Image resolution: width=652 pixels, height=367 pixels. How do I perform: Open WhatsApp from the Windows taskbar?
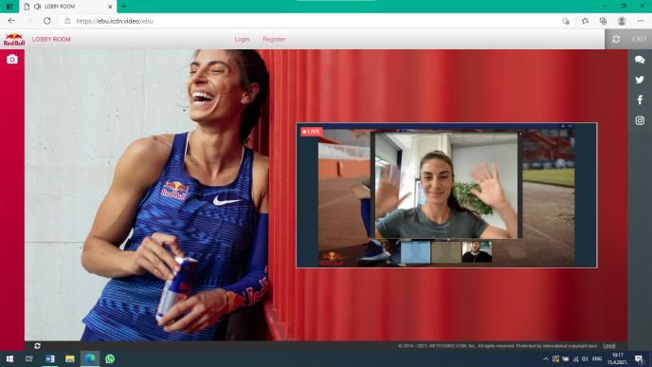click(110, 358)
